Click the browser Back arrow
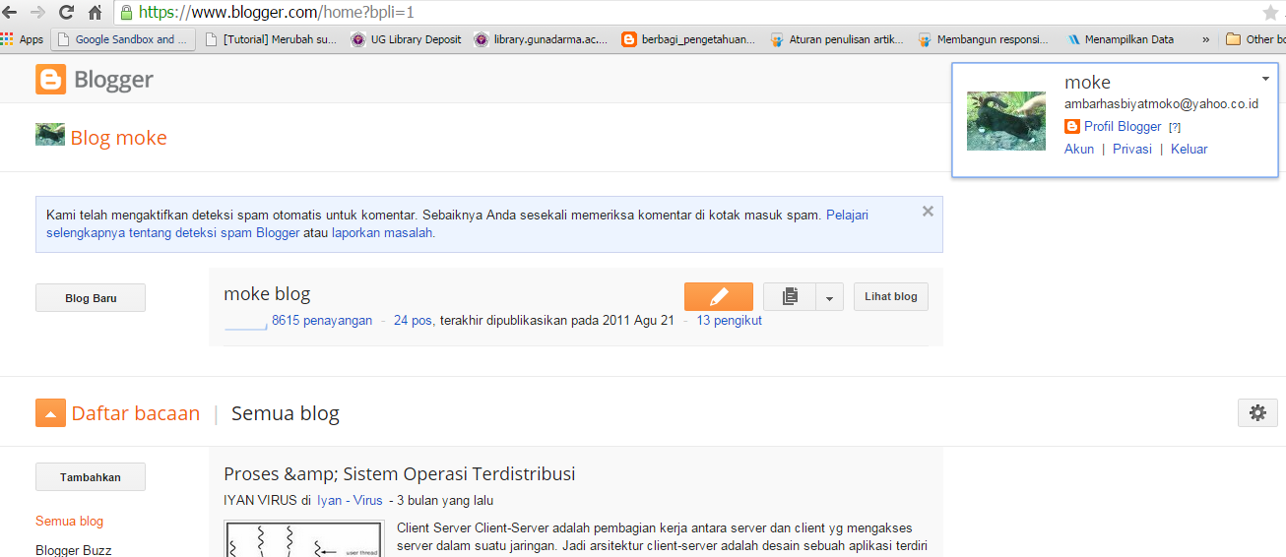1286x557 pixels. pos(10,13)
